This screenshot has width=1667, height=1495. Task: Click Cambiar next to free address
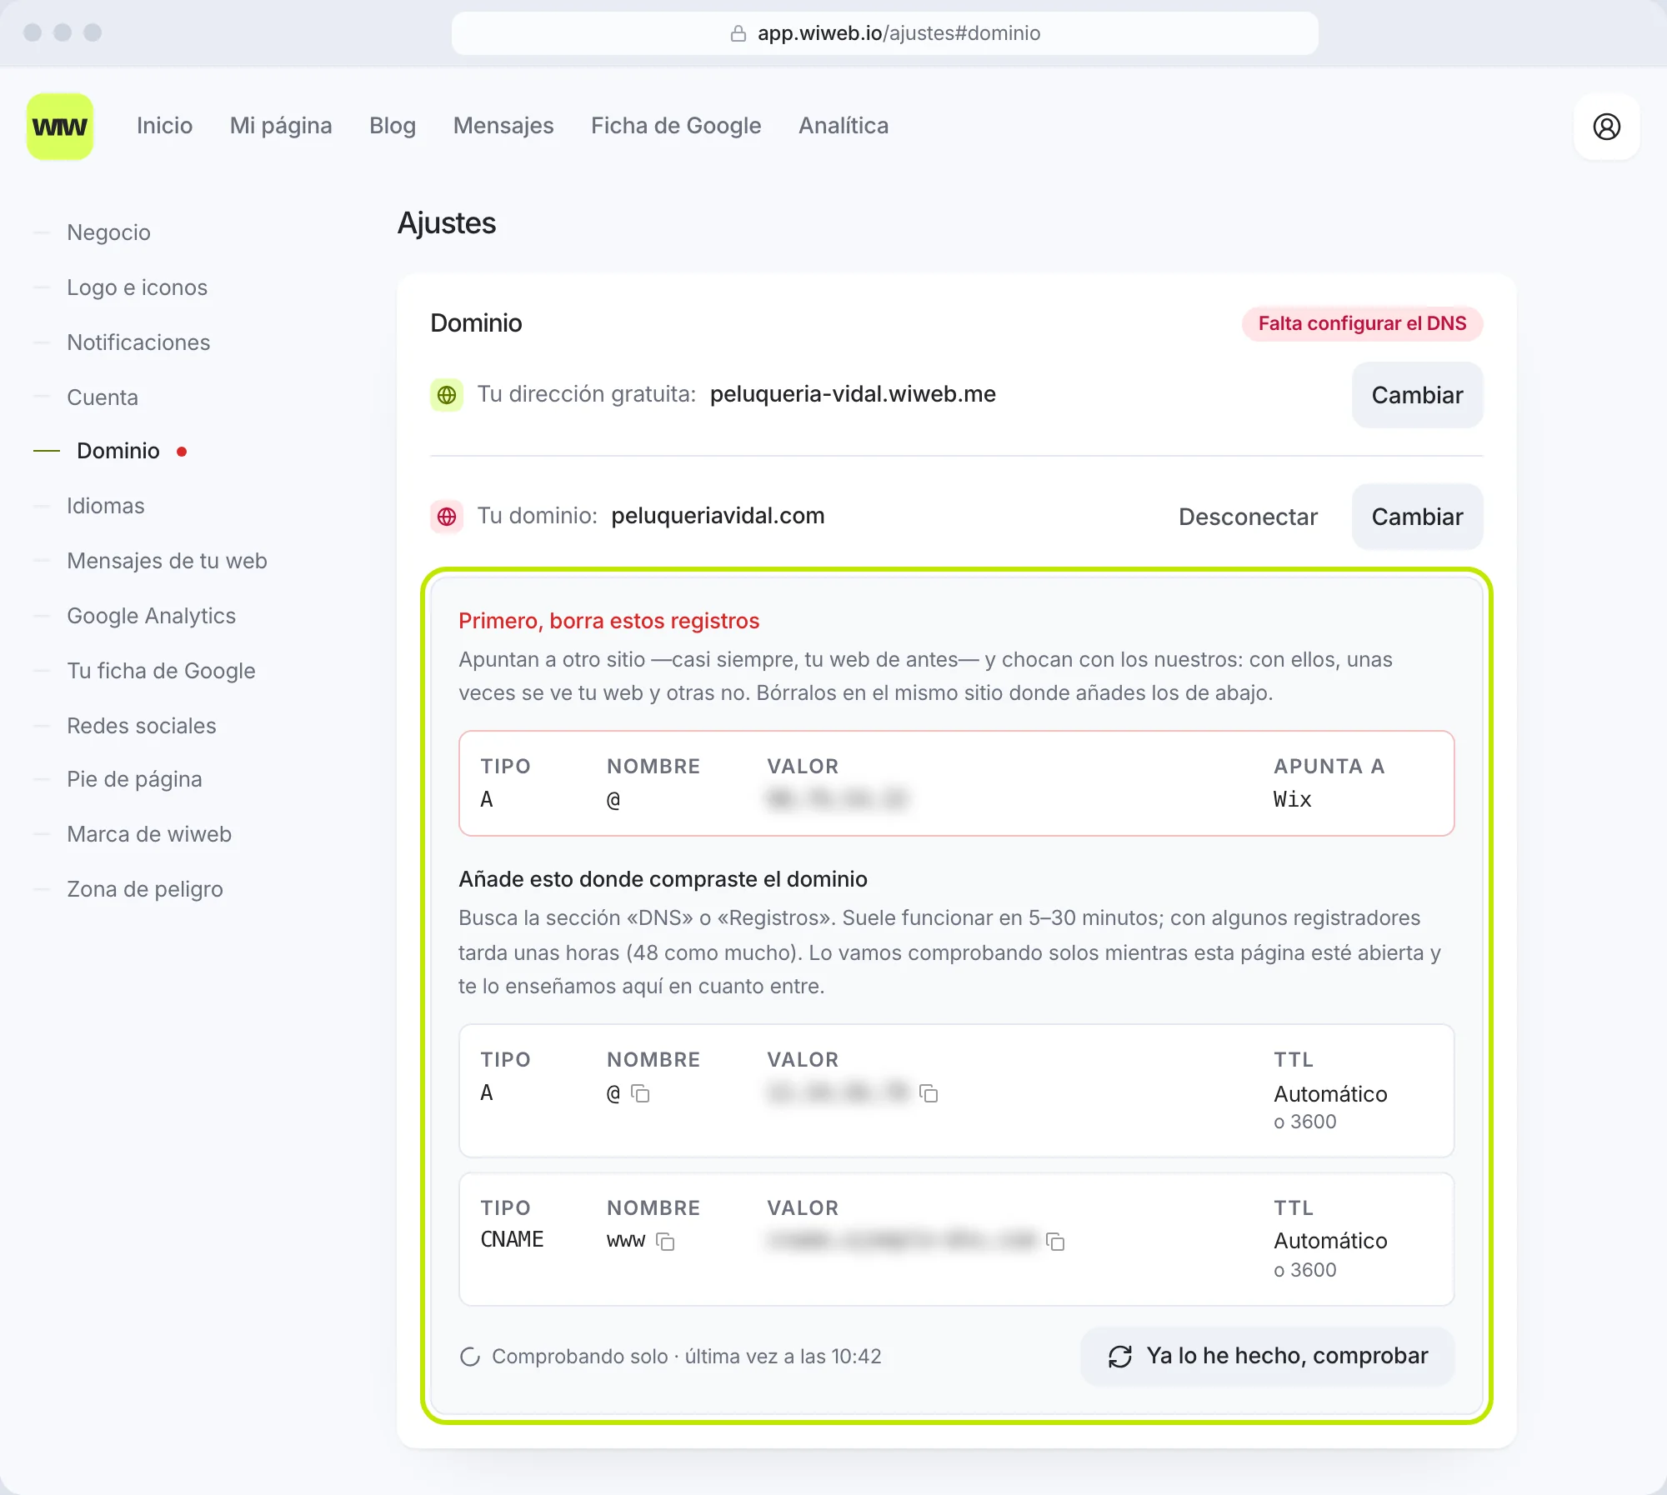pos(1417,395)
